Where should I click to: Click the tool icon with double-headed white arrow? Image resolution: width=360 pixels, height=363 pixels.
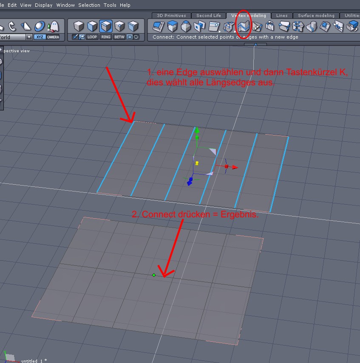pos(338,26)
